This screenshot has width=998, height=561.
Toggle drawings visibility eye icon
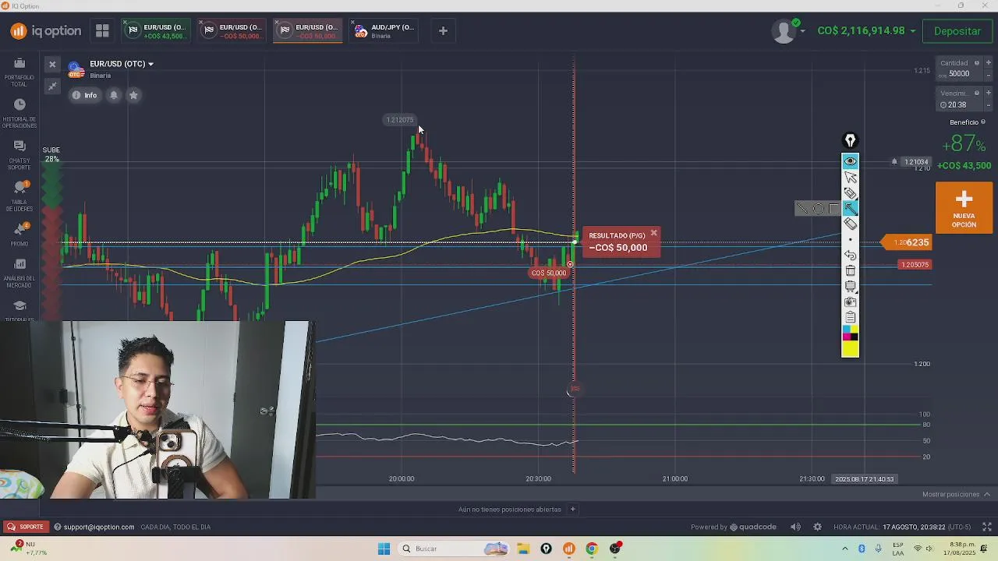click(850, 162)
